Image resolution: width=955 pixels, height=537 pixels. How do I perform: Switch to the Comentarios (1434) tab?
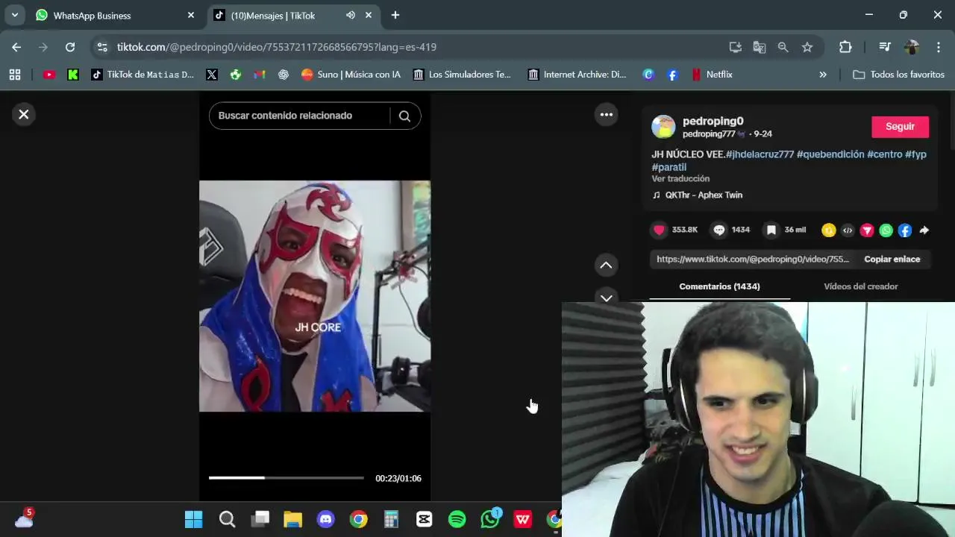719,286
